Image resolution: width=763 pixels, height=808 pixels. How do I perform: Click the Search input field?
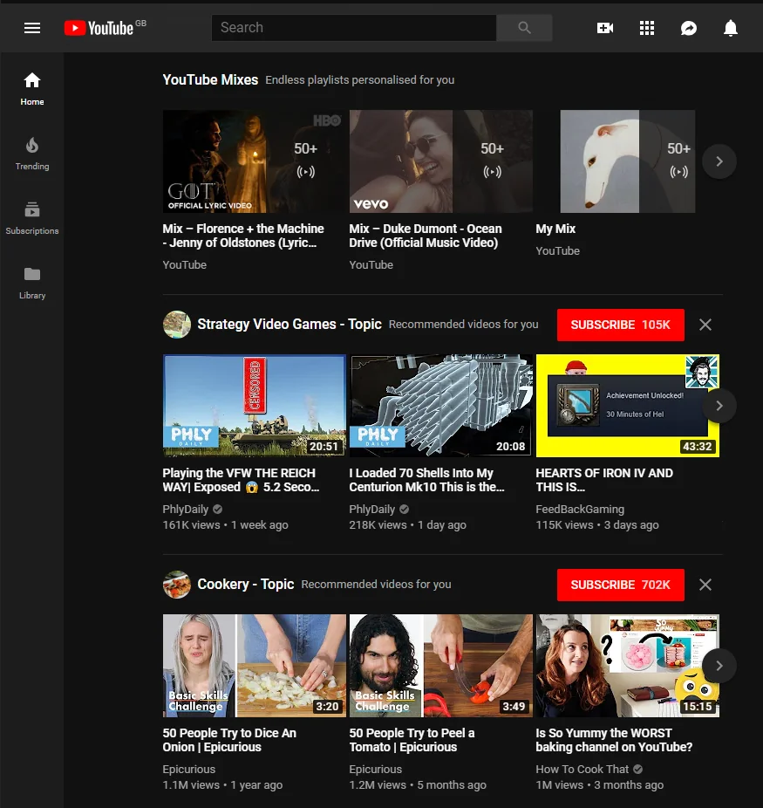click(353, 28)
